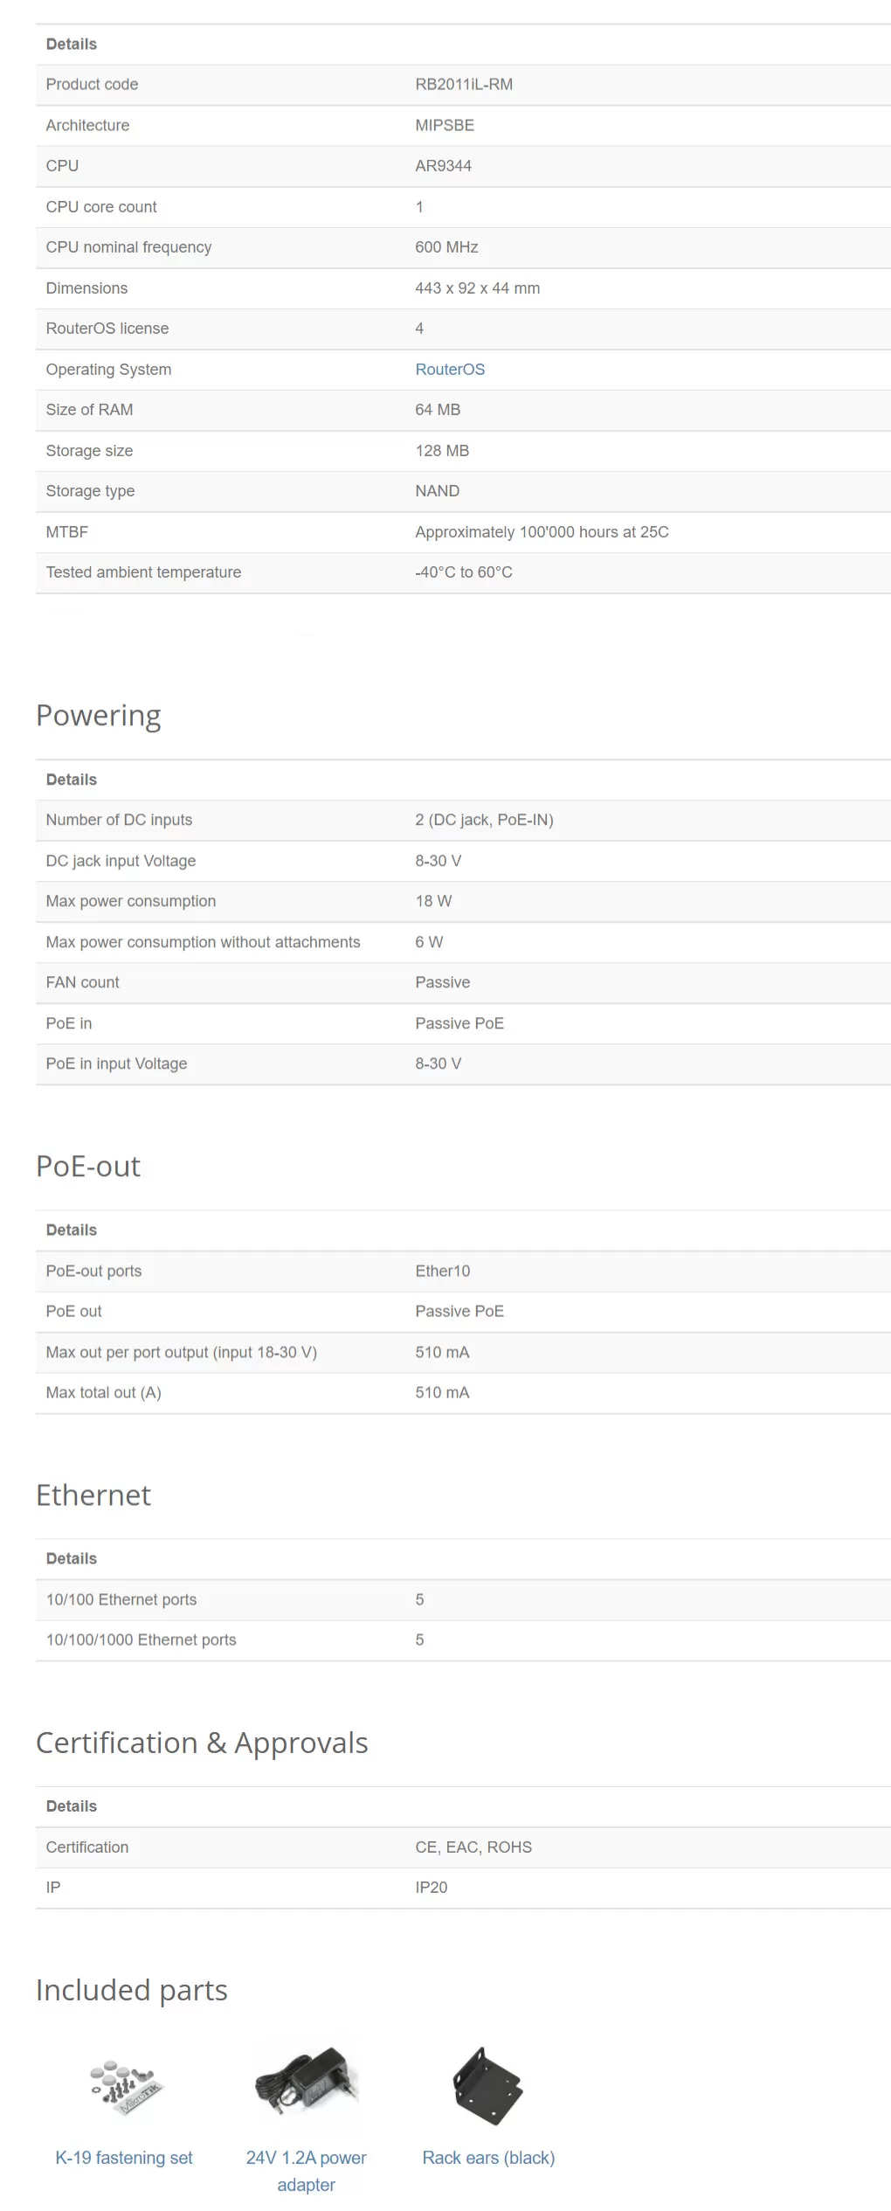Select the Product code value RB2011iL-RM
This screenshot has width=891, height=2211.
(x=464, y=84)
